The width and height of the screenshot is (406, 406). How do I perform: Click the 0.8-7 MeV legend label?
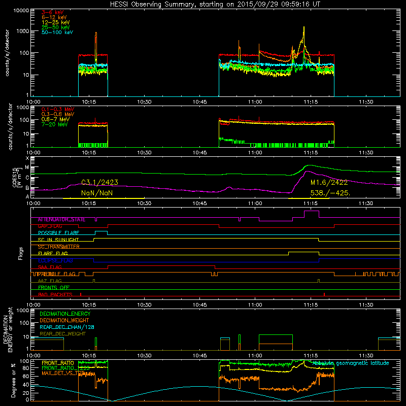click(55, 119)
